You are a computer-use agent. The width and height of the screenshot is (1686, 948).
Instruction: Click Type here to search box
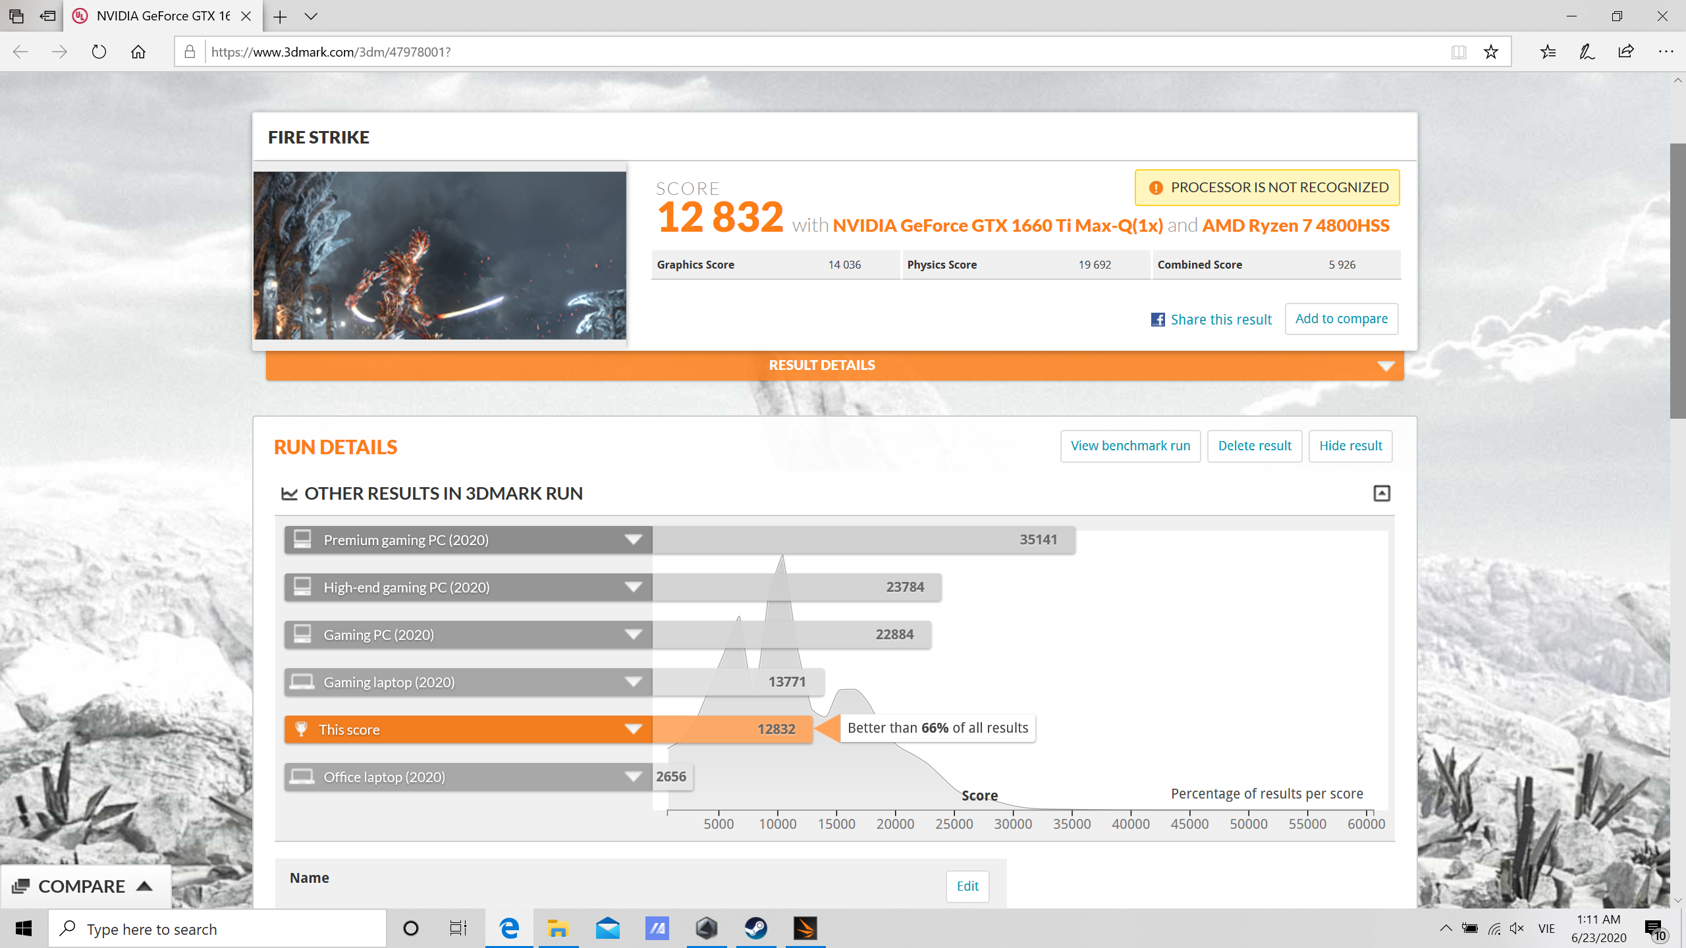click(x=217, y=929)
